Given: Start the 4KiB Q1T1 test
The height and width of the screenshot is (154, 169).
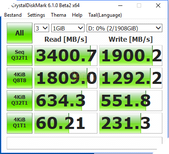Looking at the screenshot, I should tap(20, 123).
